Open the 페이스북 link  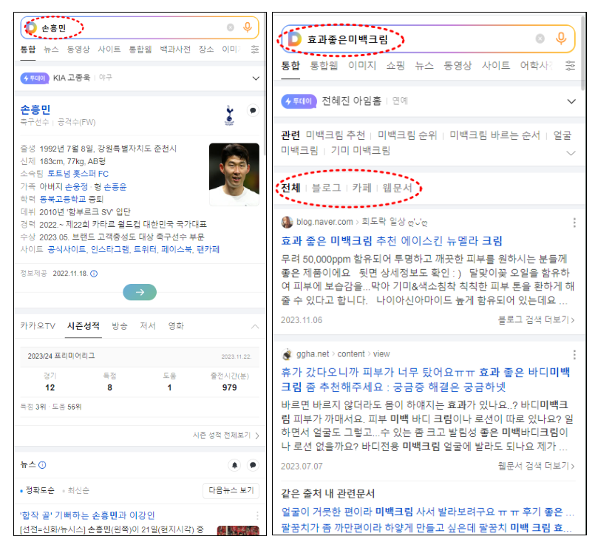(x=177, y=249)
